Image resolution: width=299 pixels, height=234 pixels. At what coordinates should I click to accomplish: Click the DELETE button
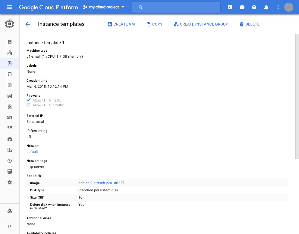coord(250,24)
